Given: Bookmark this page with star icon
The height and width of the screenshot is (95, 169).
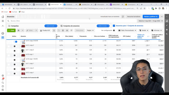Looking at the screenshot, I should 144,8.
